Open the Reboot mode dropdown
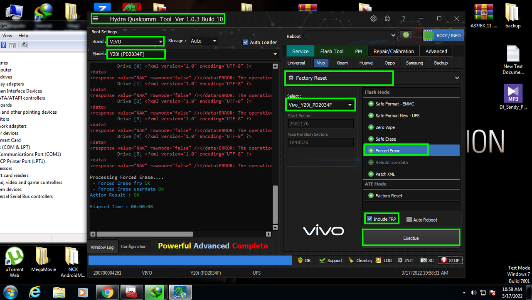Image resolution: width=532 pixels, height=300 pixels. 350,35
